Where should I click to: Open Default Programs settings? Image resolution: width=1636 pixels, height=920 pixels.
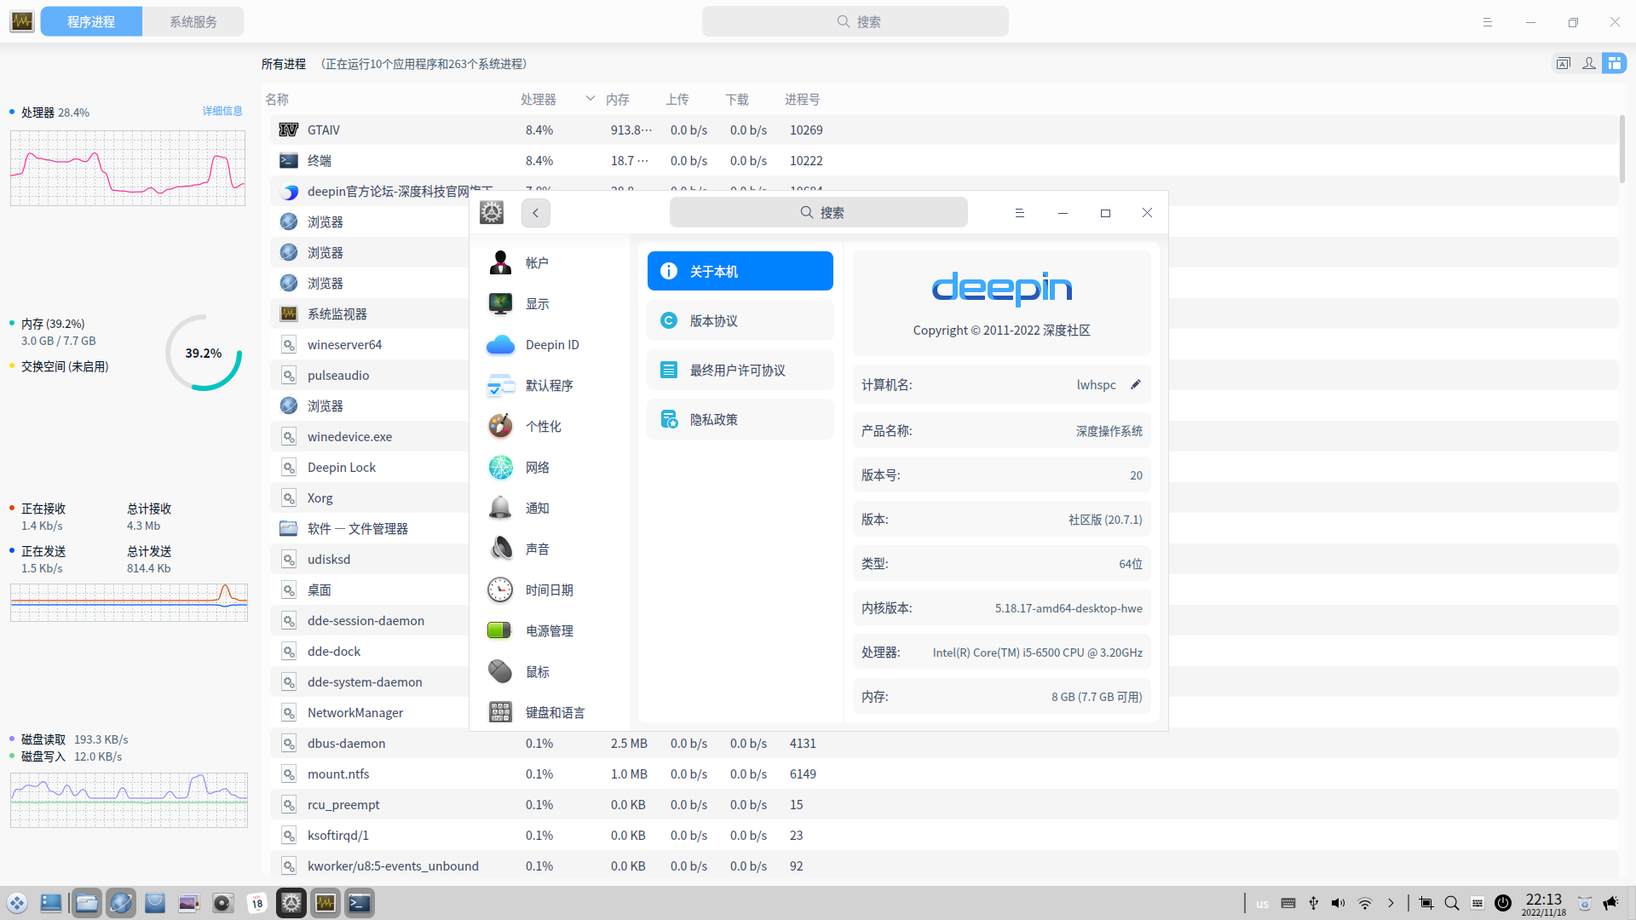coord(550,385)
